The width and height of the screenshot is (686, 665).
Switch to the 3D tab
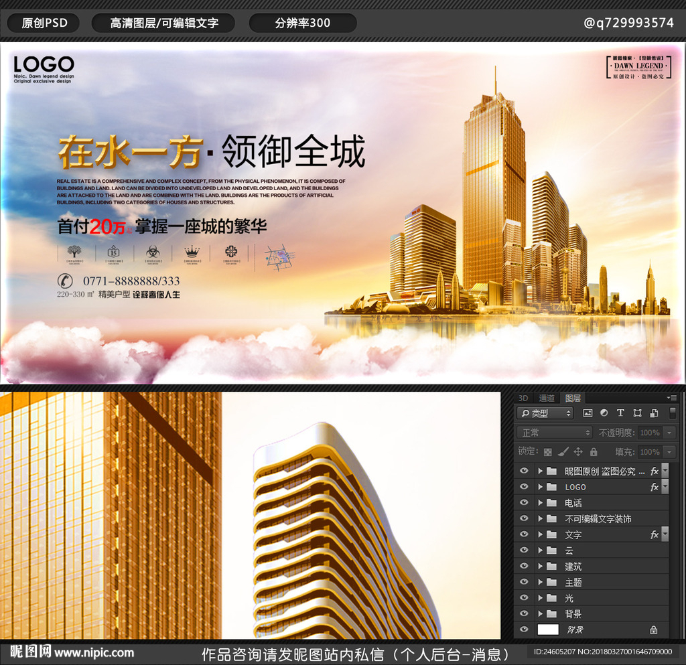pyautogui.click(x=523, y=398)
